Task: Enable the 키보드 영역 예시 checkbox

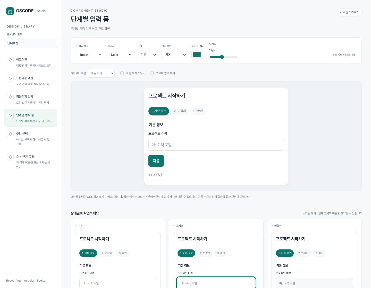Action: [152, 73]
